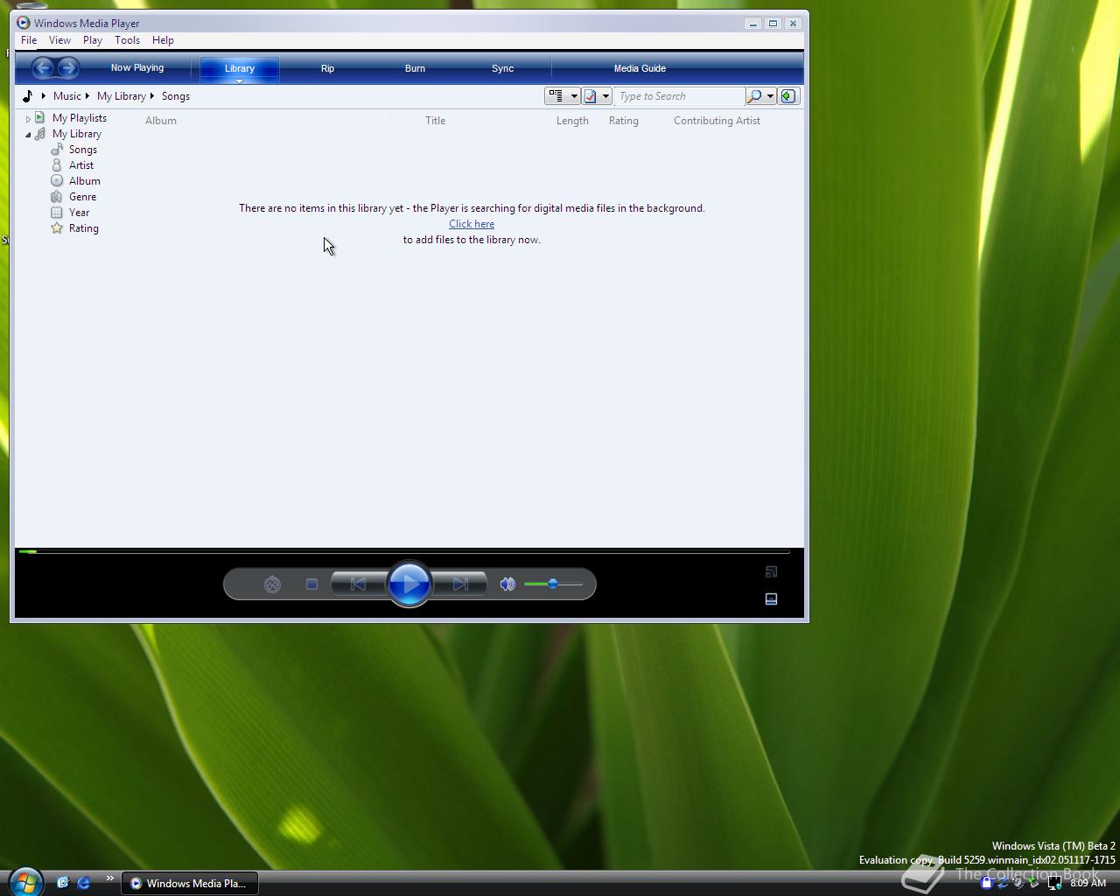Click the taskbar clock showing 8:09 AM
The image size is (1120, 896).
1088,883
